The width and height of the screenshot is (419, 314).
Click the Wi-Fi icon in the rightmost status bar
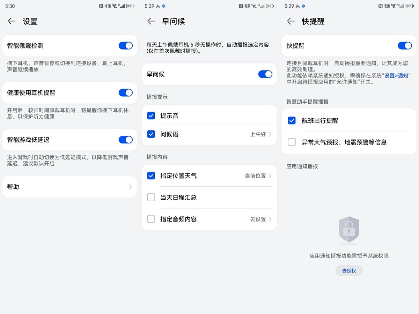point(393,6)
